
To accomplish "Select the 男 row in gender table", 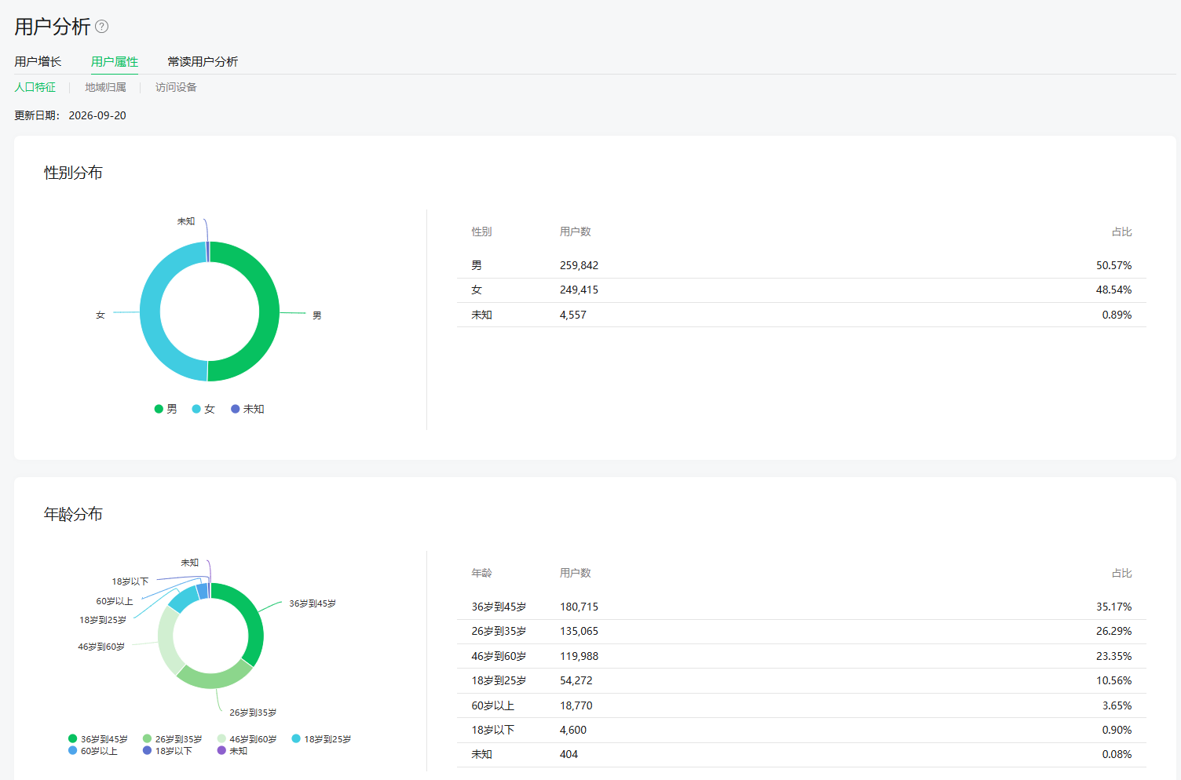I will (801, 265).
